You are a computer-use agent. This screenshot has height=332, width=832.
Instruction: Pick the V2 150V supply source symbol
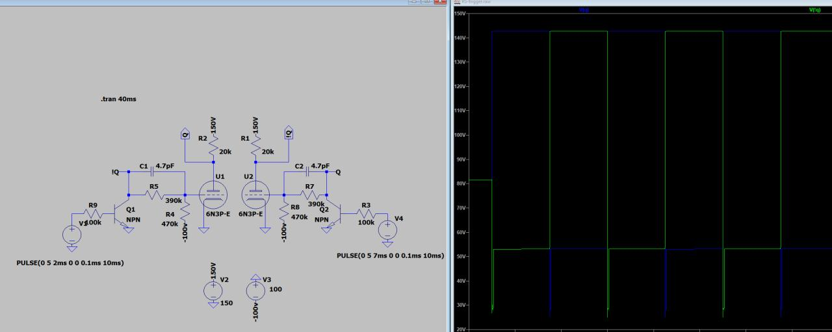pos(213,290)
